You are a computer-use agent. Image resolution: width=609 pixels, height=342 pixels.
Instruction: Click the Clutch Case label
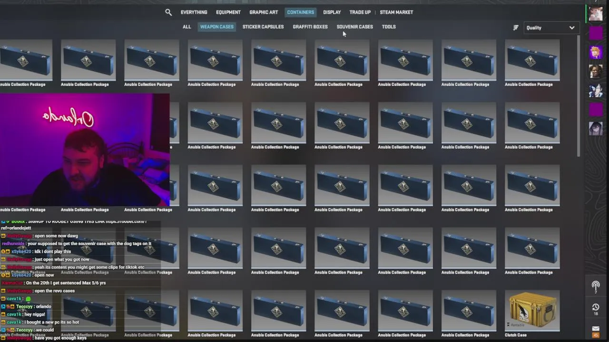coord(516,335)
